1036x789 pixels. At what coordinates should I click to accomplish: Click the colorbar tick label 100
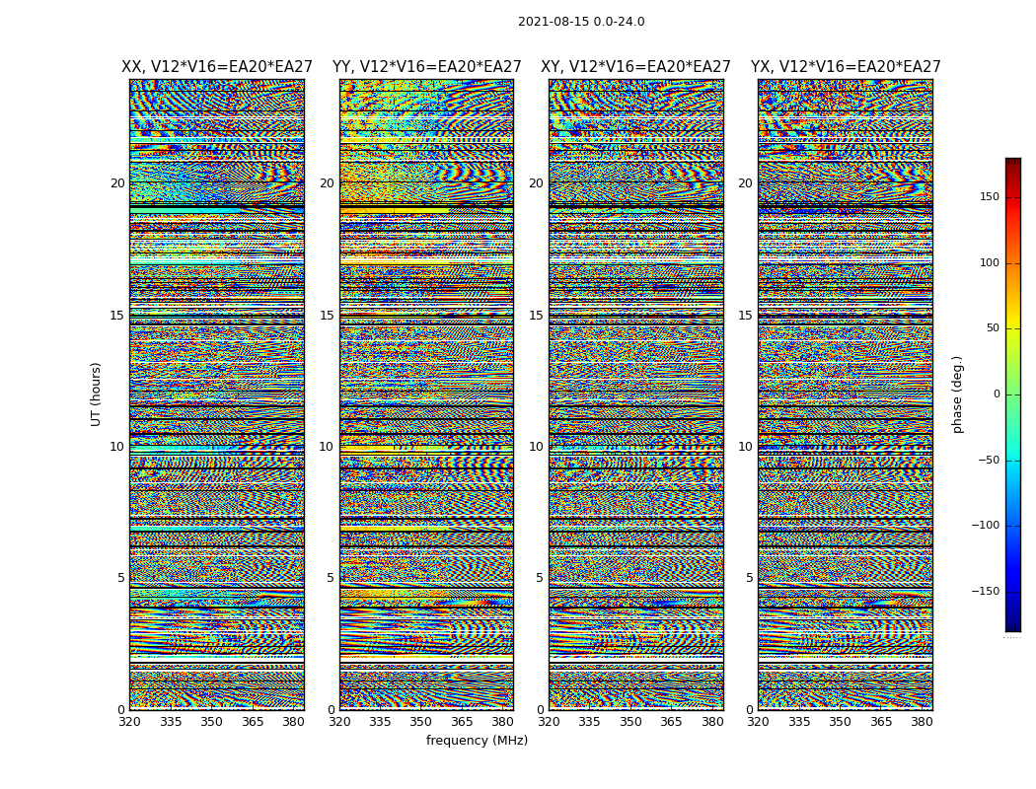coord(989,262)
